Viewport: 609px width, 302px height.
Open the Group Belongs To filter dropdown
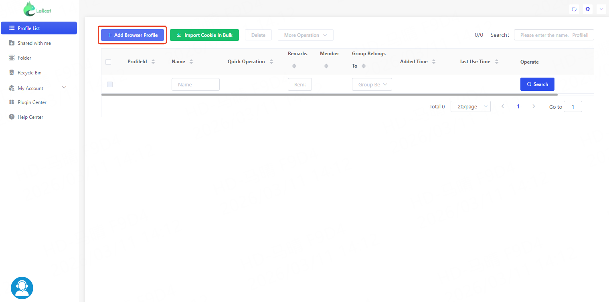pos(372,84)
